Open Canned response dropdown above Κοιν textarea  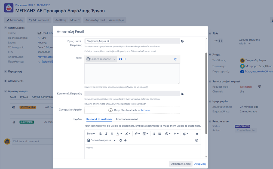click(x=101, y=59)
